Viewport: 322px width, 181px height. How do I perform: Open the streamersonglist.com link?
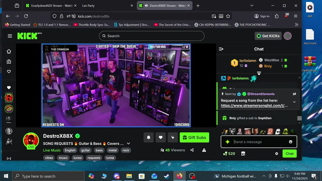tap(254, 106)
